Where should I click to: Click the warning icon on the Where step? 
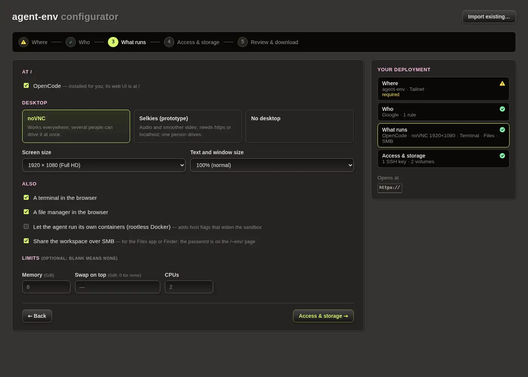pos(23,42)
